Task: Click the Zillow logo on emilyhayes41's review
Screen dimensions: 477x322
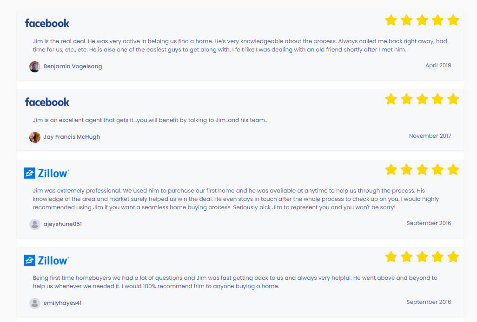Action: (46, 260)
